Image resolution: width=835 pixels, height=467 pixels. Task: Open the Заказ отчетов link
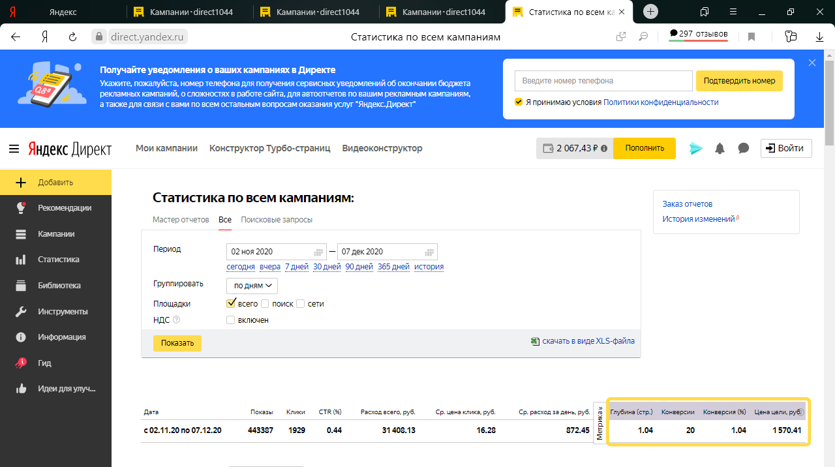(x=688, y=204)
